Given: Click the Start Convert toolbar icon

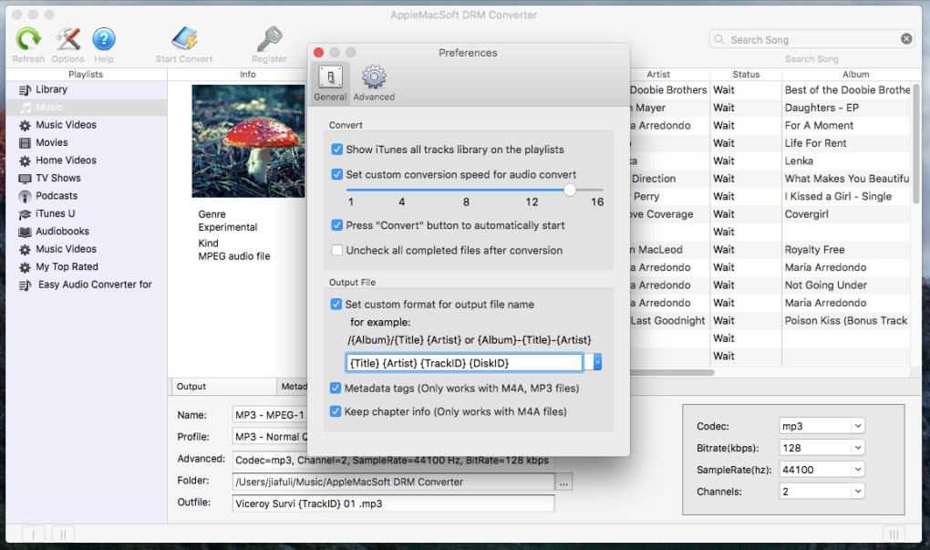Looking at the screenshot, I should coord(184,39).
